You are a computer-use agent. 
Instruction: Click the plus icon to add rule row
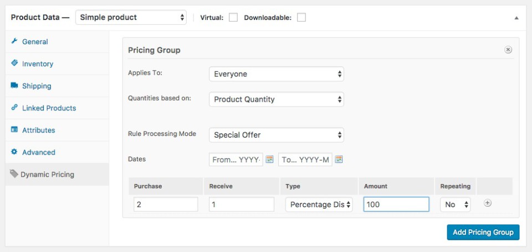[x=488, y=203]
